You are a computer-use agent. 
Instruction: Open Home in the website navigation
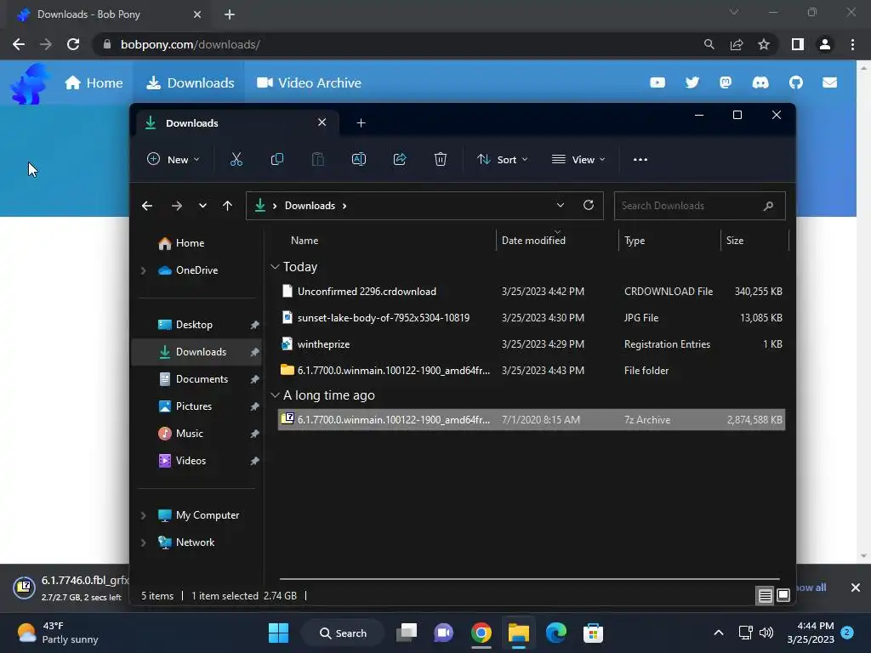(94, 82)
